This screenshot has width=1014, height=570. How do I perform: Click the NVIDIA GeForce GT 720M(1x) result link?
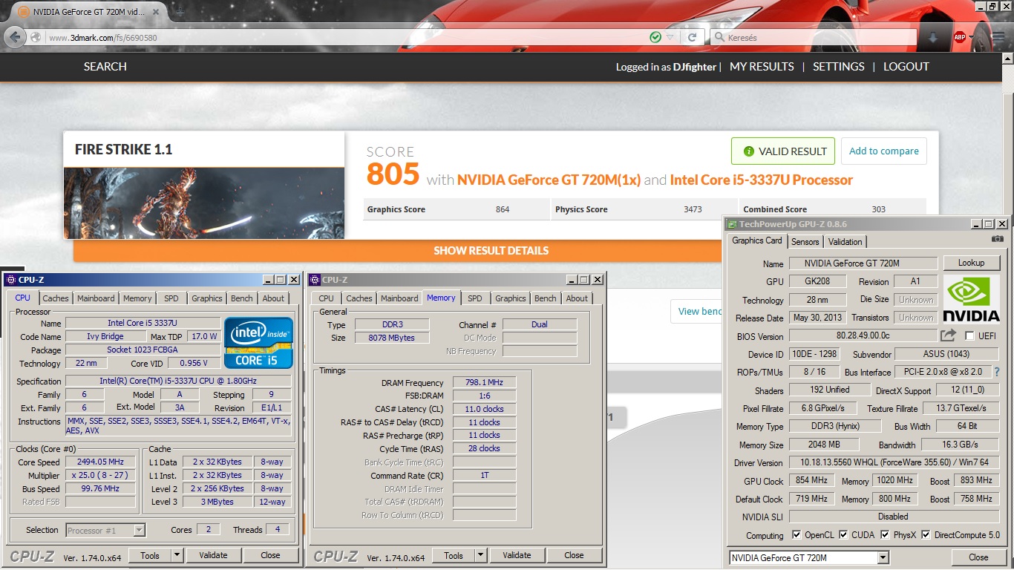click(x=549, y=180)
